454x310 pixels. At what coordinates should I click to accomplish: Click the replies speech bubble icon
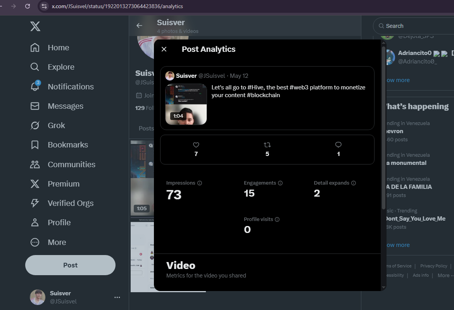(338, 144)
